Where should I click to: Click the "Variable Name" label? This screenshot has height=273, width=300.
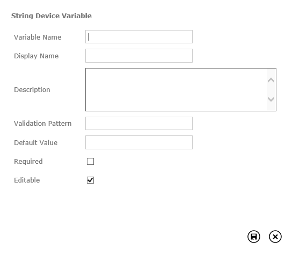[38, 37]
